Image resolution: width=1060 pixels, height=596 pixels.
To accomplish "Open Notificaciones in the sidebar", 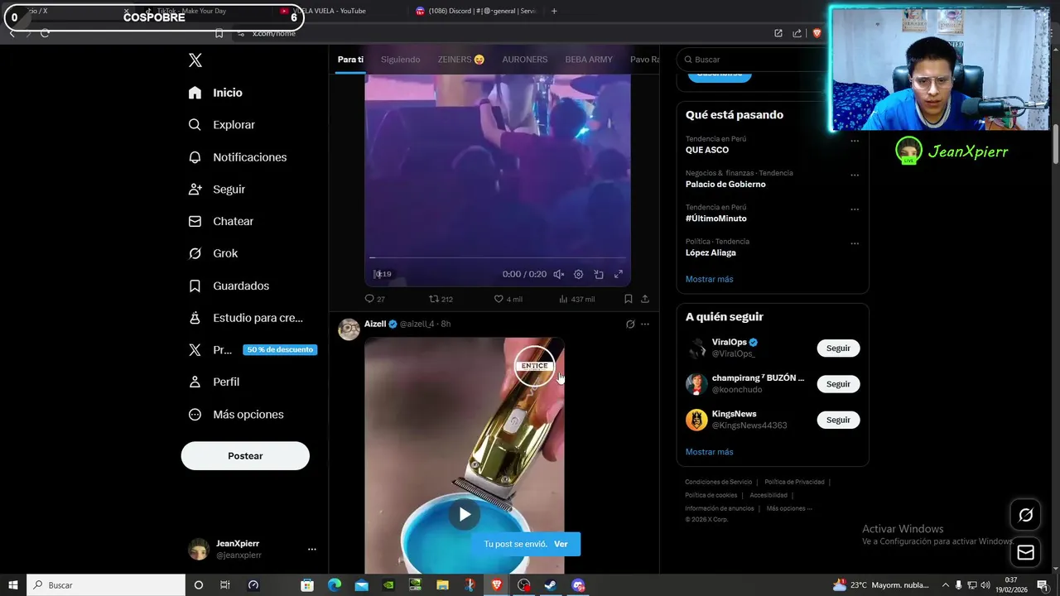I will click(238, 157).
